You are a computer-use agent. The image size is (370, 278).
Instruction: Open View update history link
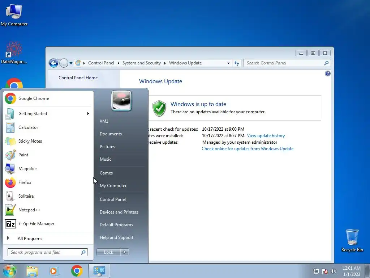point(266,136)
